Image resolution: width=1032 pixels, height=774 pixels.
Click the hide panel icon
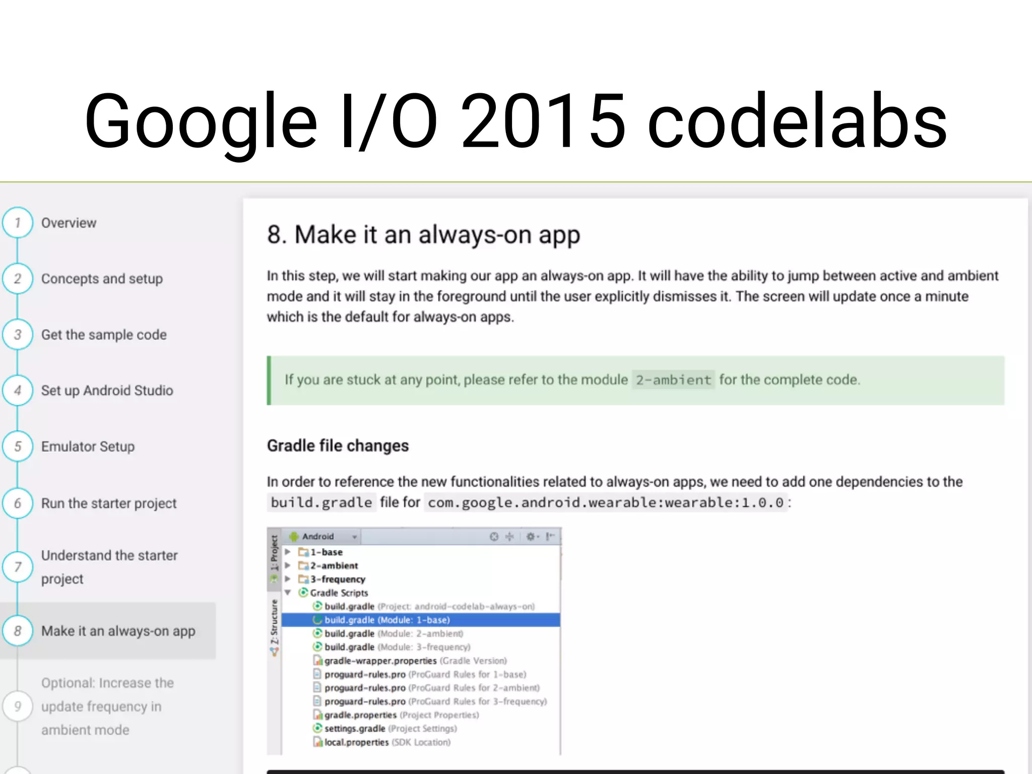[x=550, y=537]
